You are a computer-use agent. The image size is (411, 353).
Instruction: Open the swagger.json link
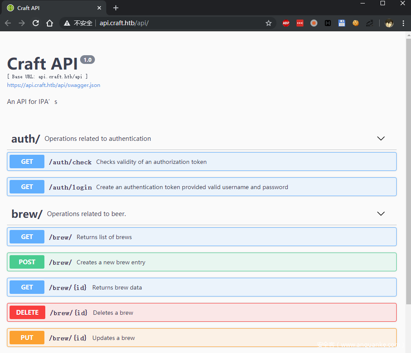click(54, 85)
